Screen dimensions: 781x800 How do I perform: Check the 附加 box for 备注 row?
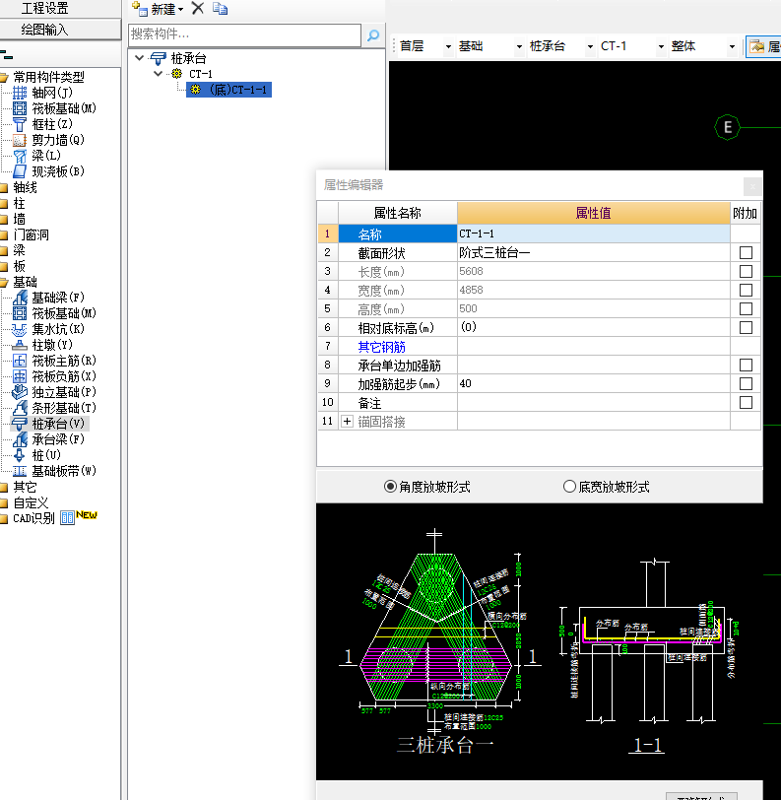click(x=746, y=403)
